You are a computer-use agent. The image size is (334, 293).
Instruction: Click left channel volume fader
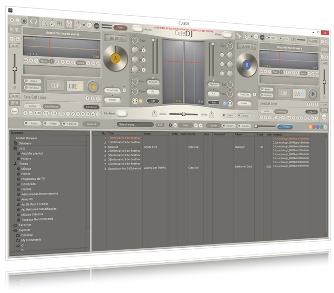coord(153,40)
